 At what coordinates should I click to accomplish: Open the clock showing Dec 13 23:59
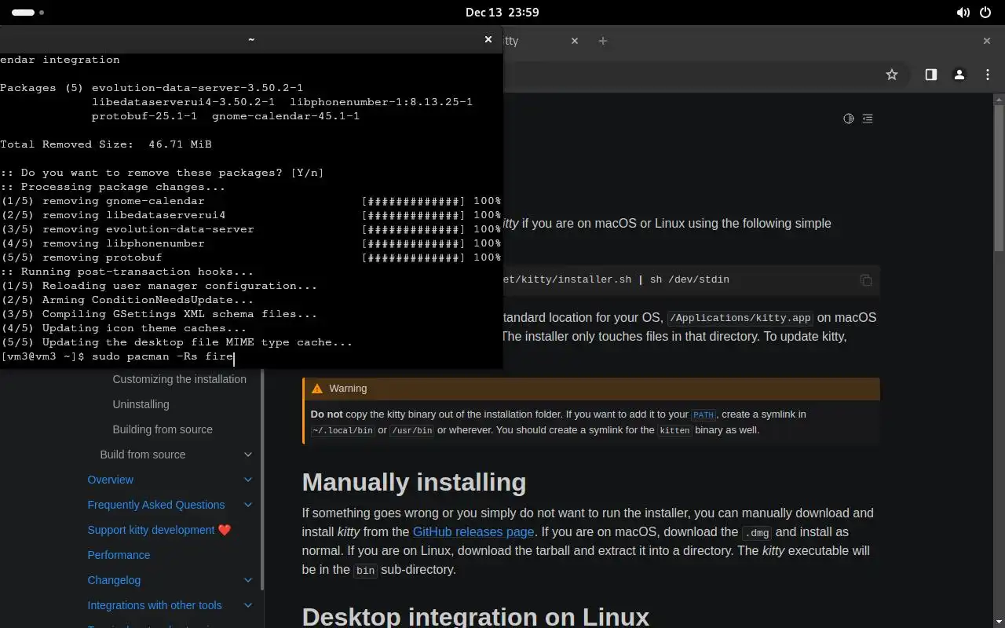[x=502, y=13]
